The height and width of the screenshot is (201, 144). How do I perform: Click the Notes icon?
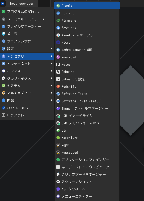(58, 64)
